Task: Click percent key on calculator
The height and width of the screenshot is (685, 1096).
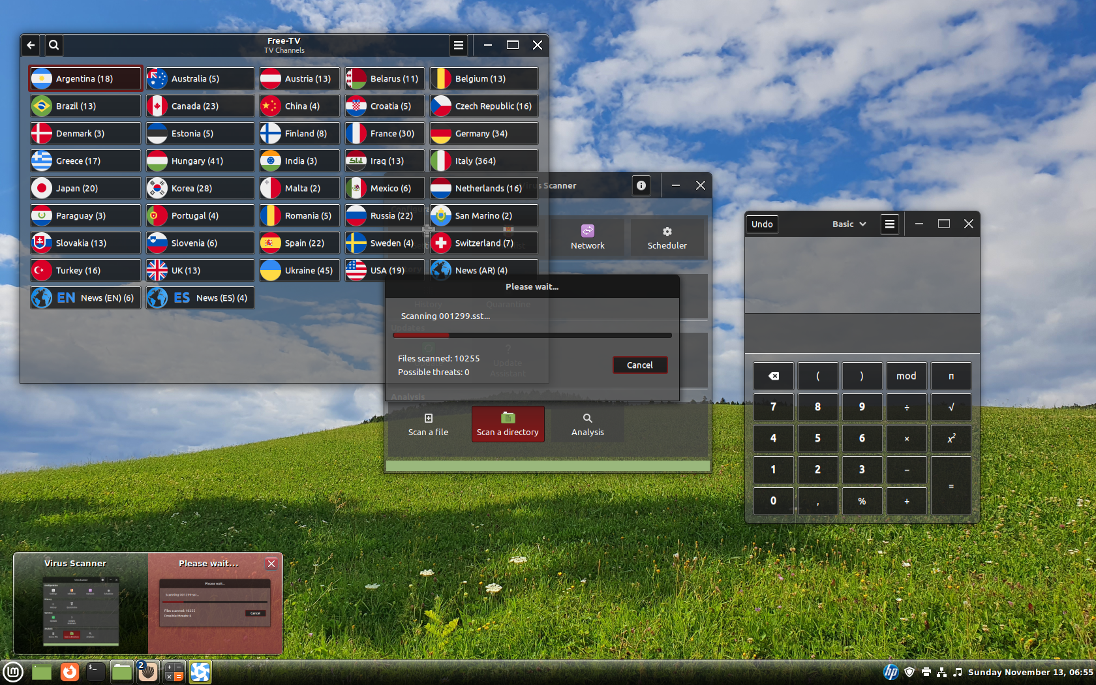Action: point(862,501)
